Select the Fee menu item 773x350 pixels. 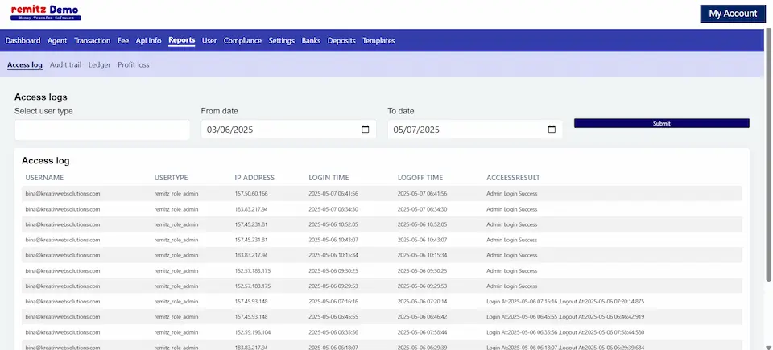click(x=123, y=40)
